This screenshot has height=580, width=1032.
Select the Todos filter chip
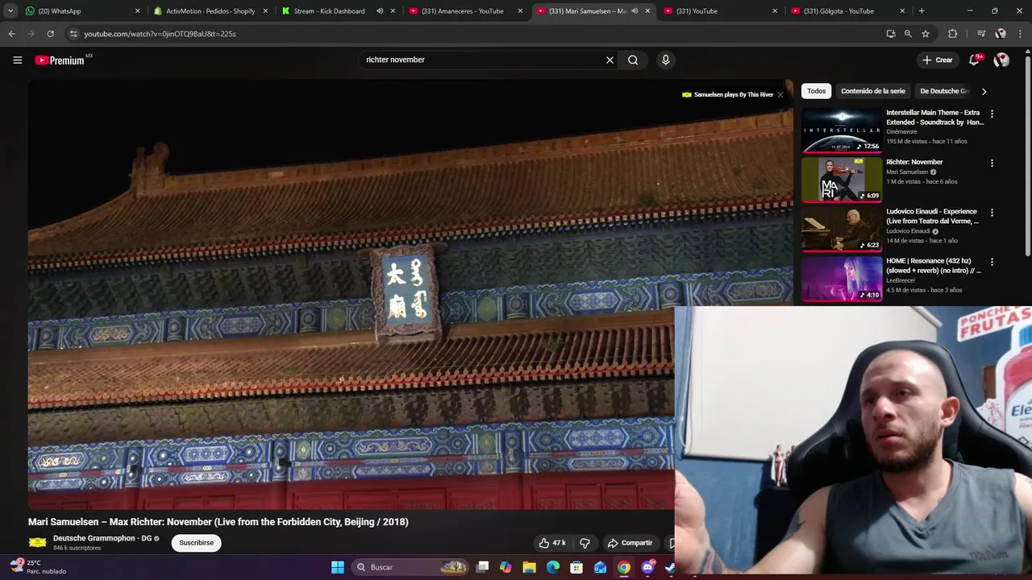[817, 91]
